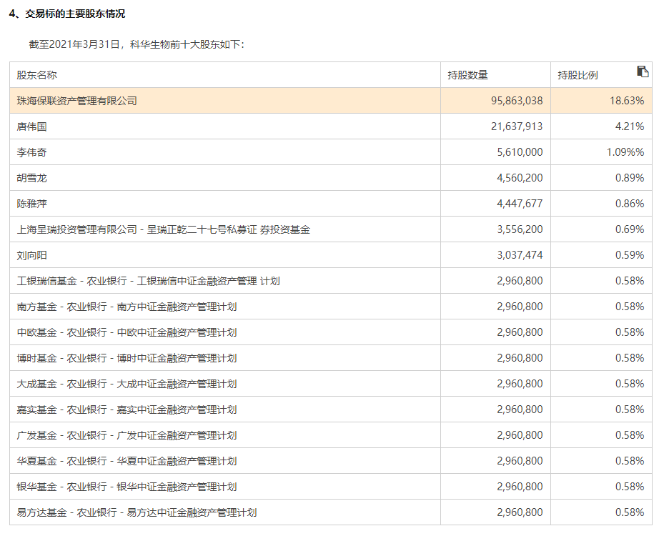Click the 嘉实基金 row name

coord(127,410)
